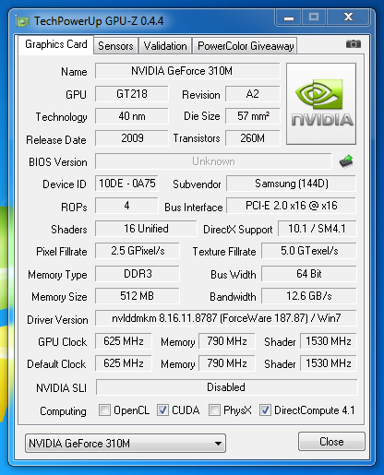Screen dimensions: 384x475
Task: Click the Pixel Fillrate field 2.5 GPixel/s
Action: point(138,251)
